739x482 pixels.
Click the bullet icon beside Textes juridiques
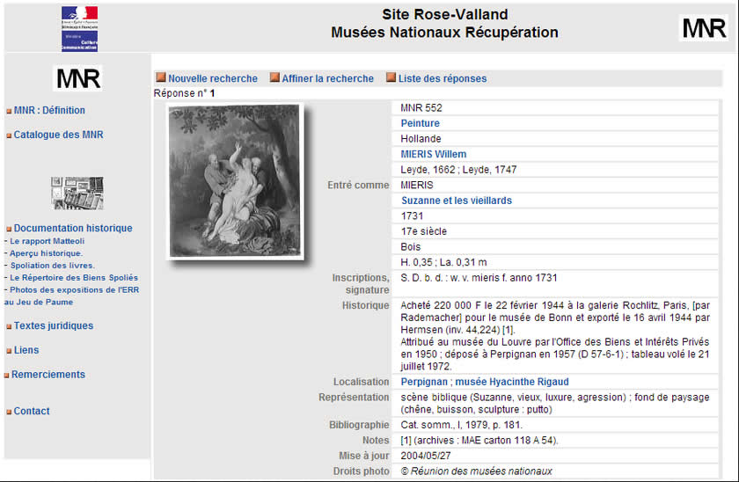click(x=9, y=326)
